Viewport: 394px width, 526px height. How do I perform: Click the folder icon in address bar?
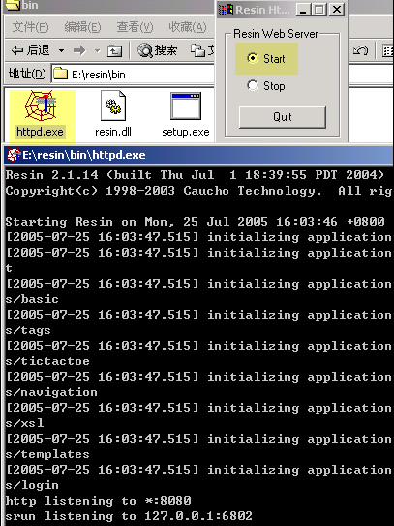point(61,74)
